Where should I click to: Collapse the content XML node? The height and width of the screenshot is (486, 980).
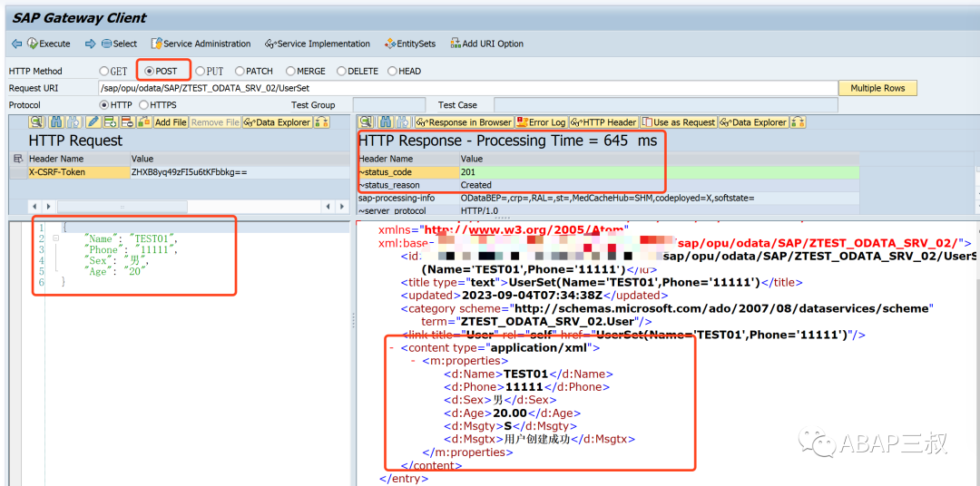[x=391, y=347]
